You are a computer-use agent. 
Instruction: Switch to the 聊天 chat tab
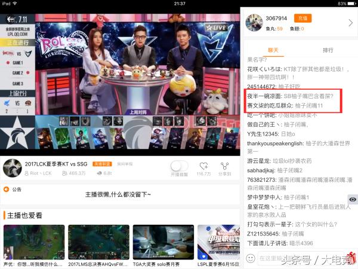273,50
